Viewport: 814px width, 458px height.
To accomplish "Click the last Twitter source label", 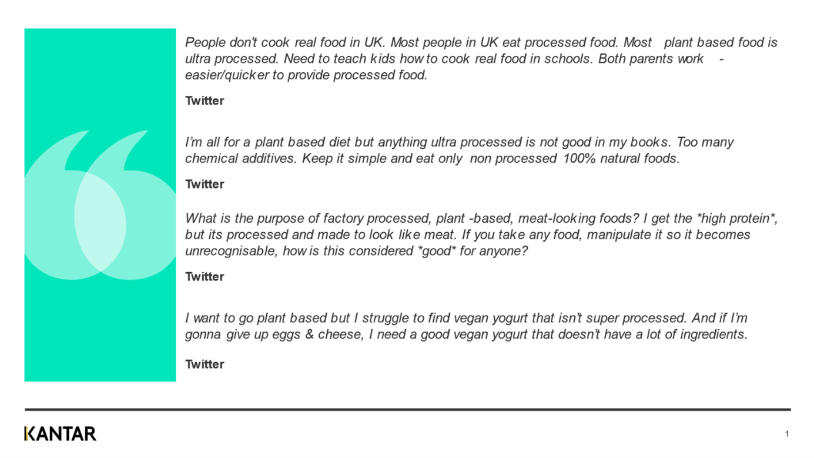I will pyautogui.click(x=205, y=364).
